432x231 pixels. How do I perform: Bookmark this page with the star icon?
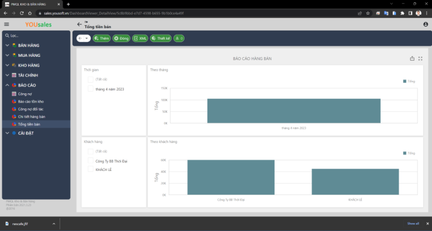(x=367, y=12)
